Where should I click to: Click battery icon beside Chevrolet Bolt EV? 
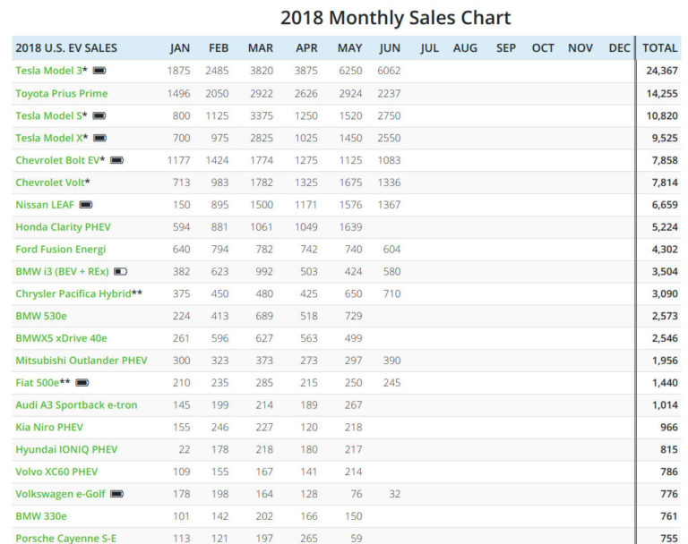(x=116, y=160)
